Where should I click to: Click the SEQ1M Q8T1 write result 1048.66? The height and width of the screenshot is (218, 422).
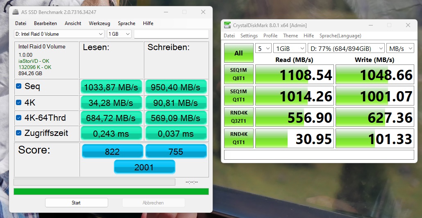[374, 74]
